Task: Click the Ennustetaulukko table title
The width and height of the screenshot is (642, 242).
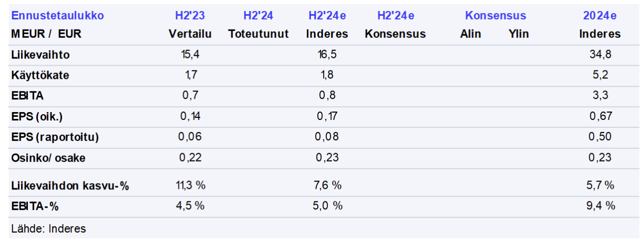Action: click(x=57, y=16)
